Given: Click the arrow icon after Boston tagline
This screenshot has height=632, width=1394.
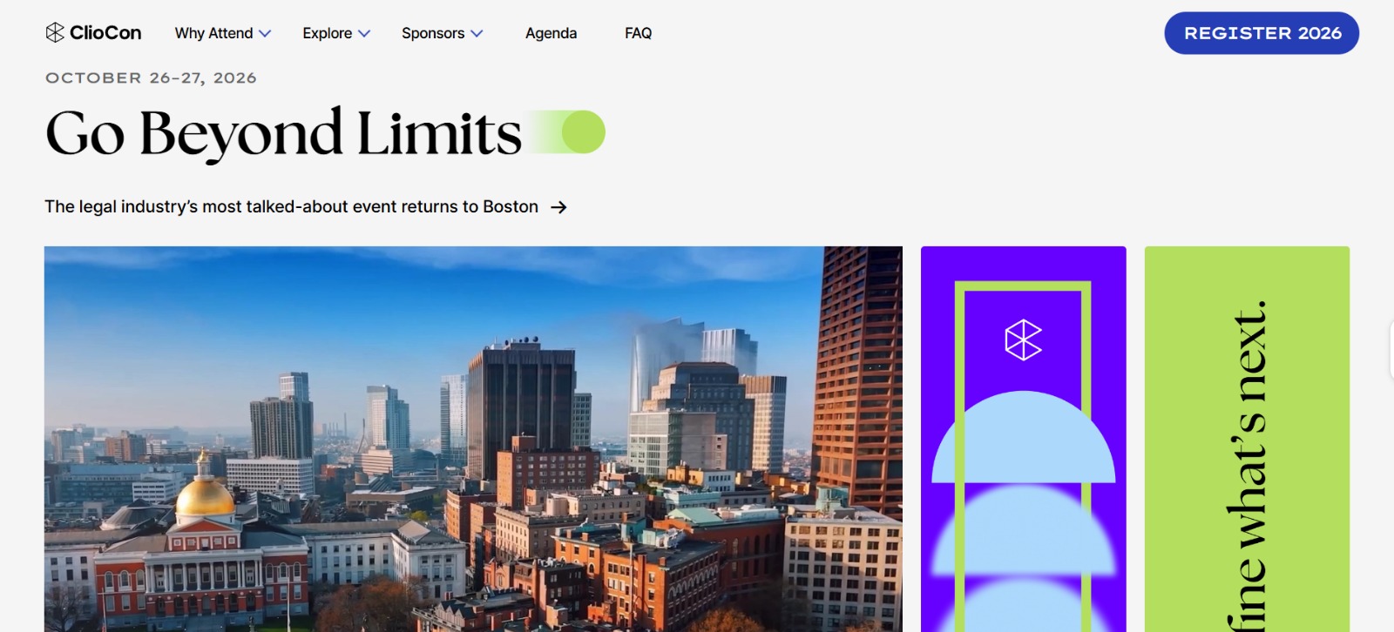Looking at the screenshot, I should tap(558, 207).
